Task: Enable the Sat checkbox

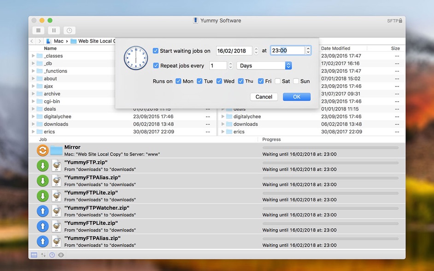Action: (278, 81)
